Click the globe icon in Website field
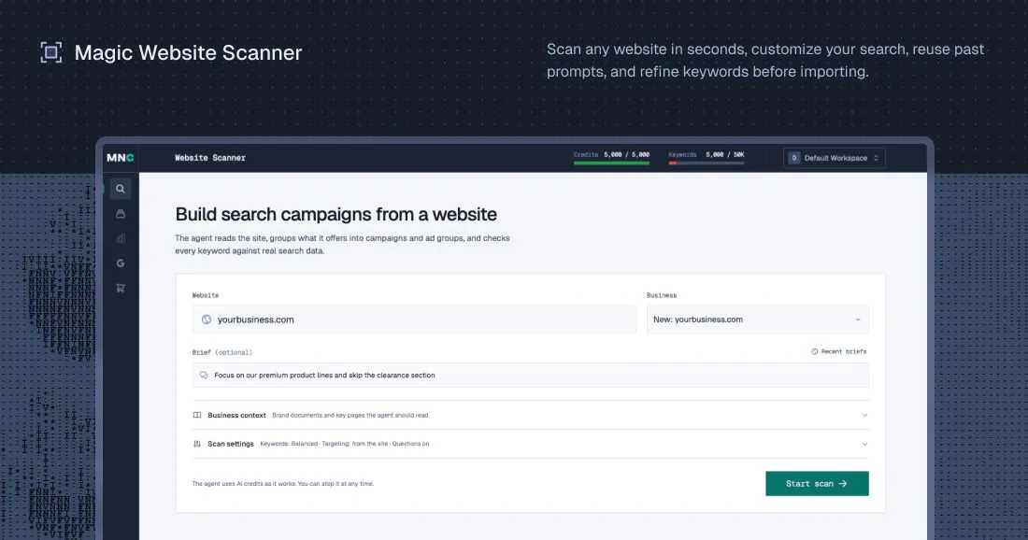This screenshot has height=540, width=1028. coord(207,320)
